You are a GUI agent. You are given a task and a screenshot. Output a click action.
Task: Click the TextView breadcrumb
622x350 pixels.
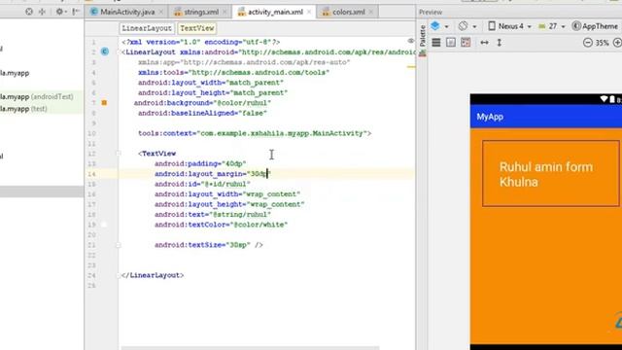pyautogui.click(x=196, y=28)
